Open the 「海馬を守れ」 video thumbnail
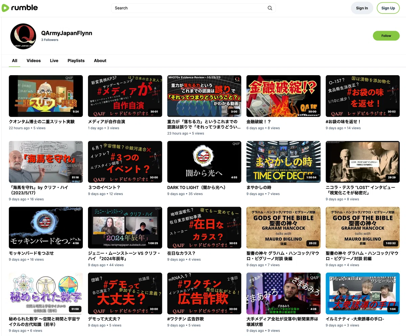This screenshot has width=406, height=336. tap(46, 162)
